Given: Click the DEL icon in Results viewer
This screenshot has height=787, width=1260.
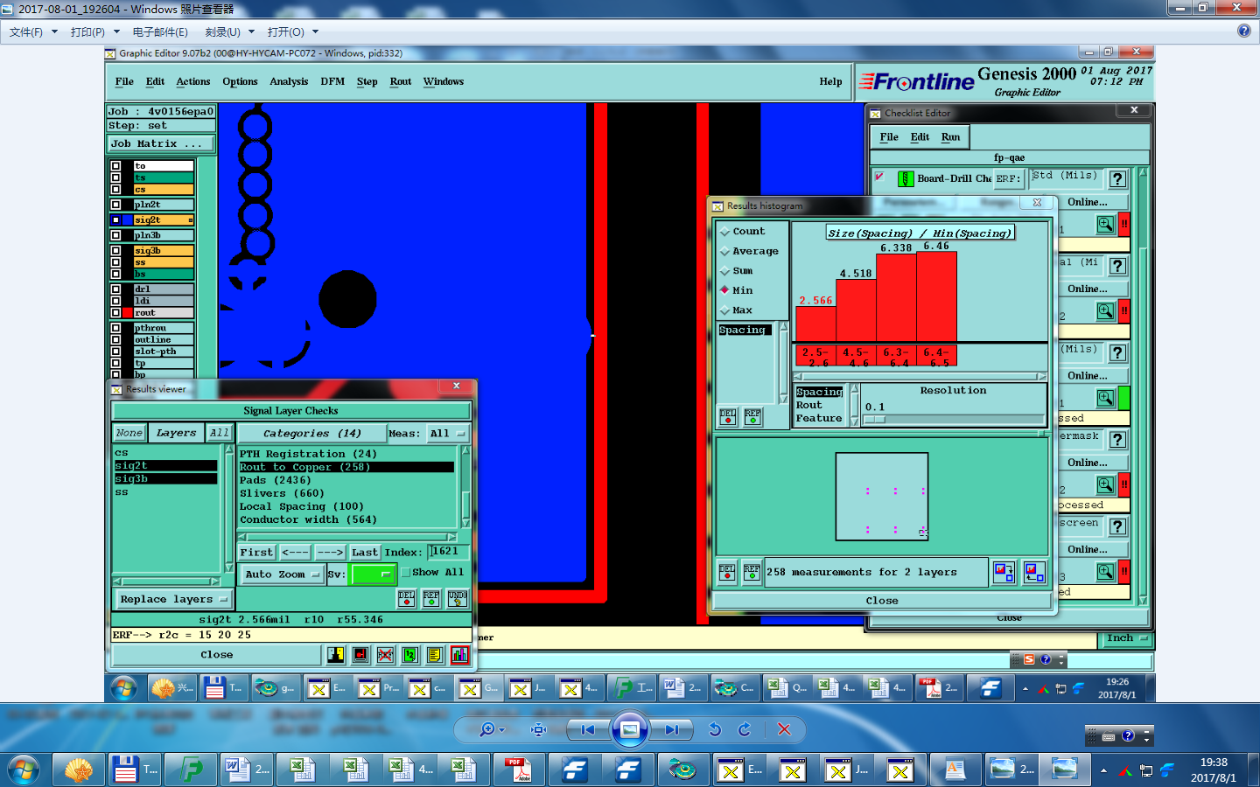Looking at the screenshot, I should pos(407,598).
